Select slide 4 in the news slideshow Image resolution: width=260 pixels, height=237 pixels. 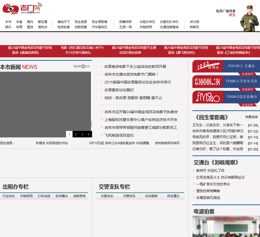89,134
